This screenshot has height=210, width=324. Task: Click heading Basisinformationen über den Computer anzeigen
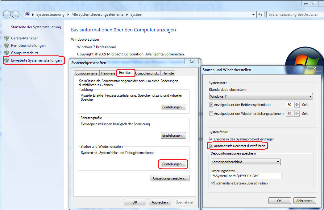(x=123, y=30)
